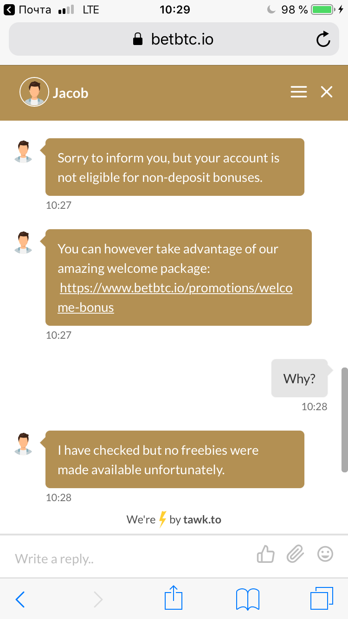Tap the 'not eligible for non-deposit bonuses' message
The width and height of the screenshot is (348, 619).
point(174,167)
